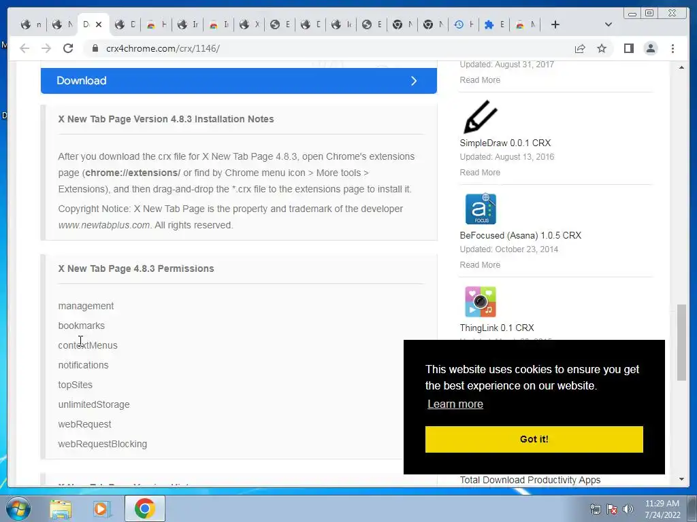Click the contextMenus permission text
The image size is (697, 522).
88,345
